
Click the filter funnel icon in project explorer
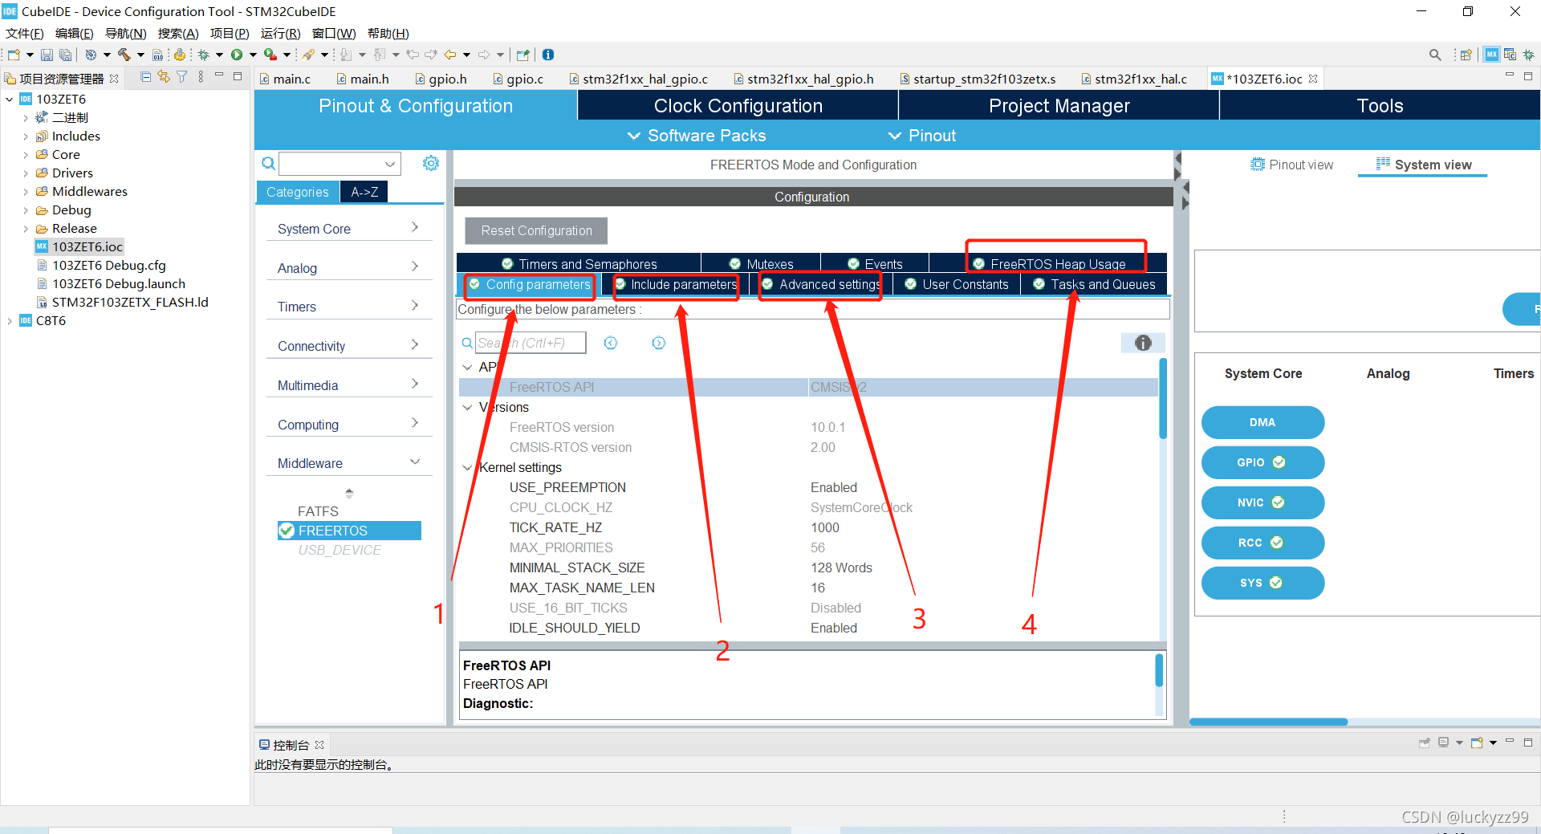pos(182,77)
